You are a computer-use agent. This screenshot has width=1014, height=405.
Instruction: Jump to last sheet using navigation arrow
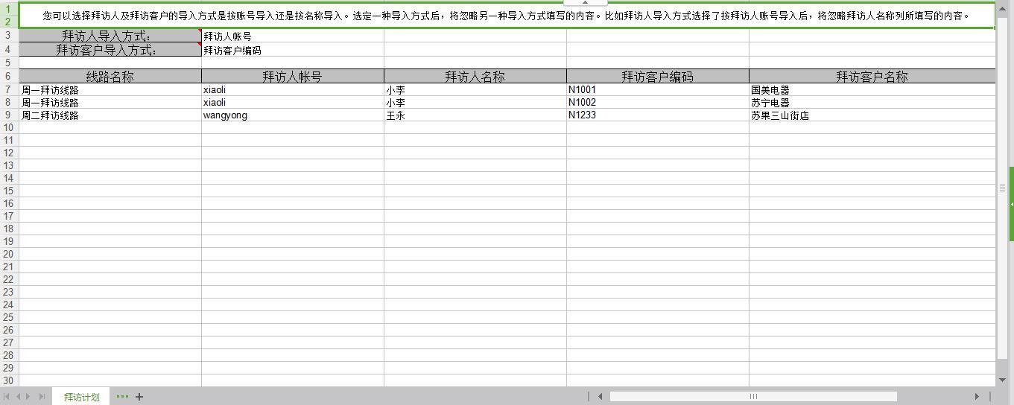point(42,397)
